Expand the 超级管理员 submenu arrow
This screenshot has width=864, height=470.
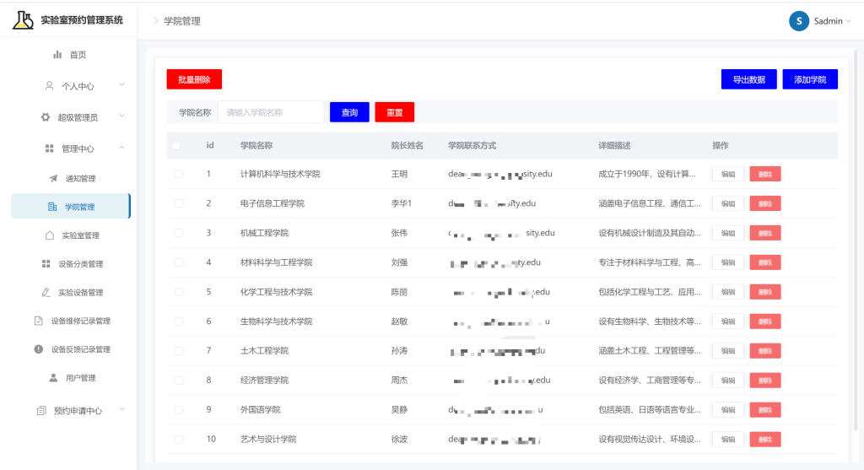tap(121, 116)
